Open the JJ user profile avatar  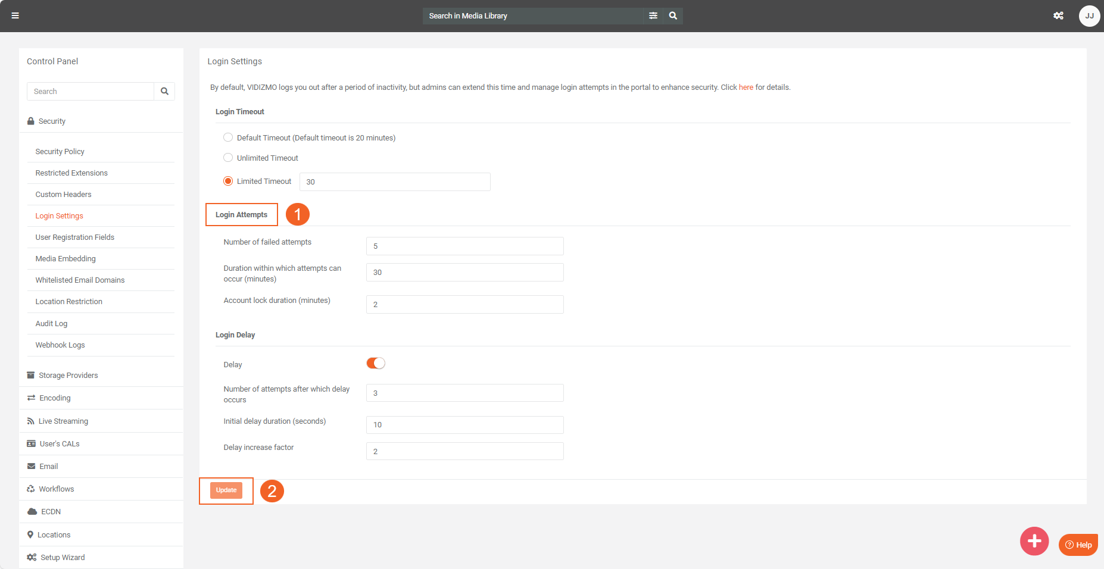click(x=1089, y=16)
